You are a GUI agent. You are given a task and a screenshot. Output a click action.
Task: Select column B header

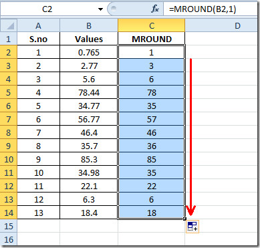[89, 25]
